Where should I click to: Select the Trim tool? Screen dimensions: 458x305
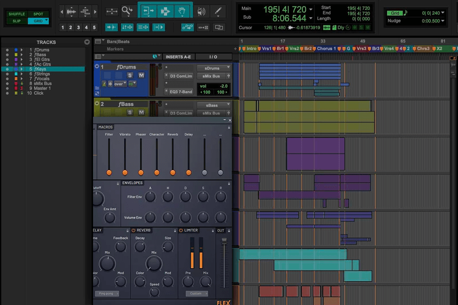click(x=148, y=10)
